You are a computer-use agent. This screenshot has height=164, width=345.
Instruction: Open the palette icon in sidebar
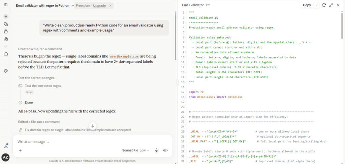click(x=6, y=71)
